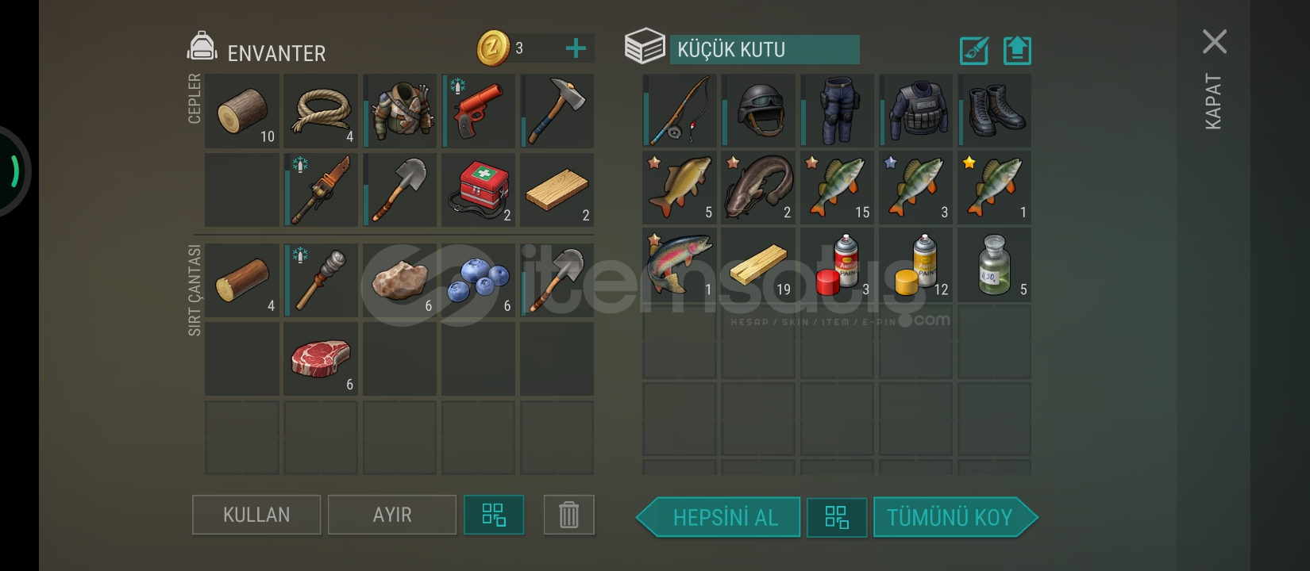Select the red paint spray can
Viewport: 1310px width, 571px height.
(837, 266)
